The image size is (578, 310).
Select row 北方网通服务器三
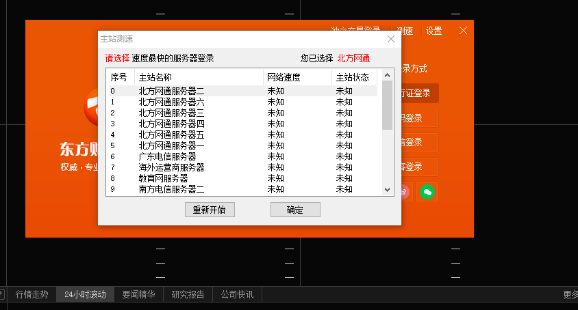[243, 113]
